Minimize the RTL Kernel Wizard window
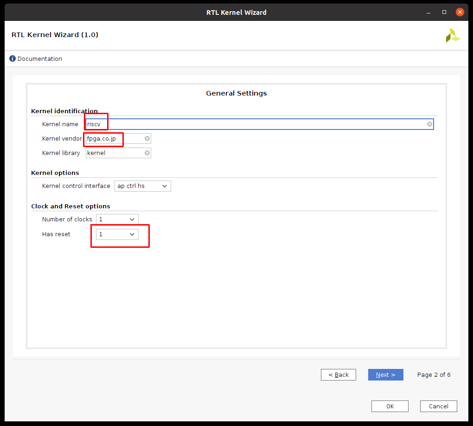 [428, 13]
